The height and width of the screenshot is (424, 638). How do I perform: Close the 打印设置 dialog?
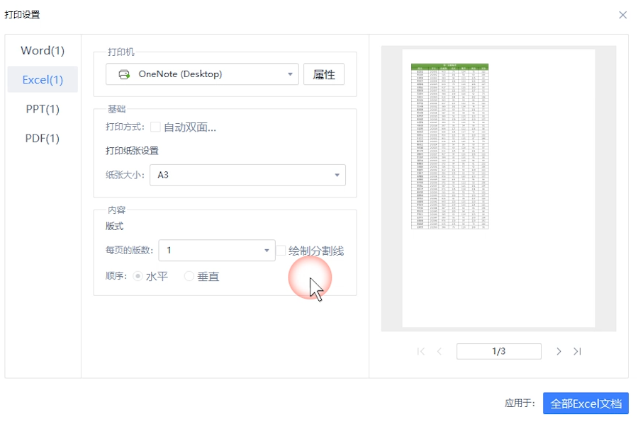click(622, 14)
